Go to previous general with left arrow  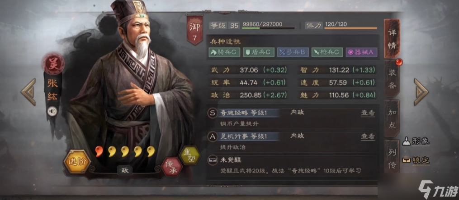click(x=28, y=92)
